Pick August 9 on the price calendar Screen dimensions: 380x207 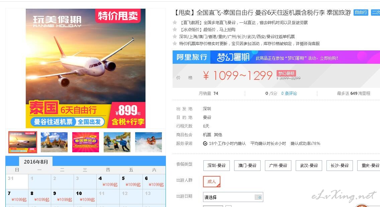click(63, 196)
